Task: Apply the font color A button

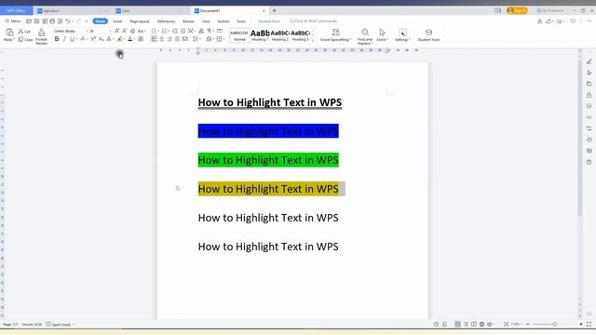Action: [x=130, y=39]
